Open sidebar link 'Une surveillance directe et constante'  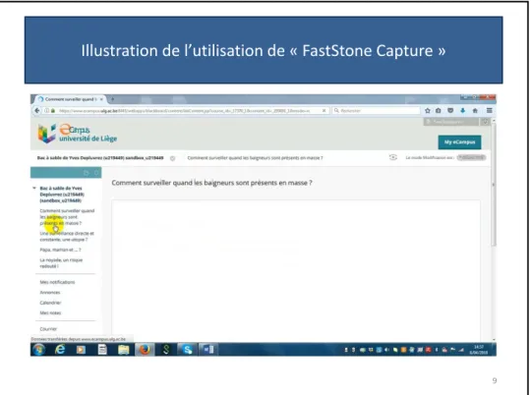pos(67,236)
